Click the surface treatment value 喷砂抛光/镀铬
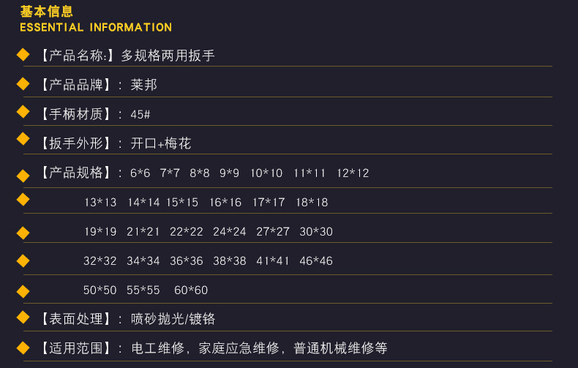The image size is (578, 368). coord(173,319)
